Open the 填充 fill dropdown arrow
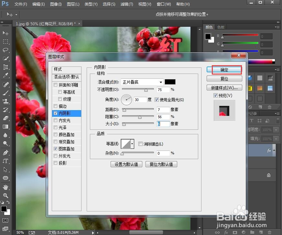This screenshot has height=235, width=282. [276, 138]
